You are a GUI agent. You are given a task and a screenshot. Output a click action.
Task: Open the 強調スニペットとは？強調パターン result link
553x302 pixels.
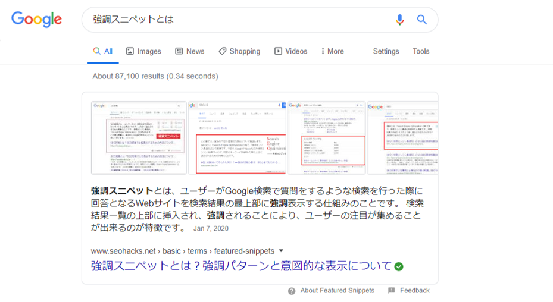241,266
